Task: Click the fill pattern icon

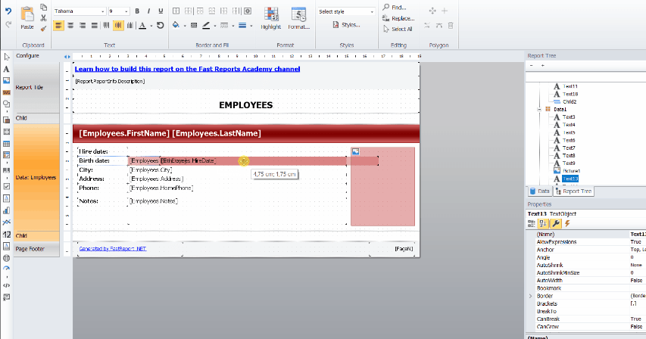Action: pos(194,26)
